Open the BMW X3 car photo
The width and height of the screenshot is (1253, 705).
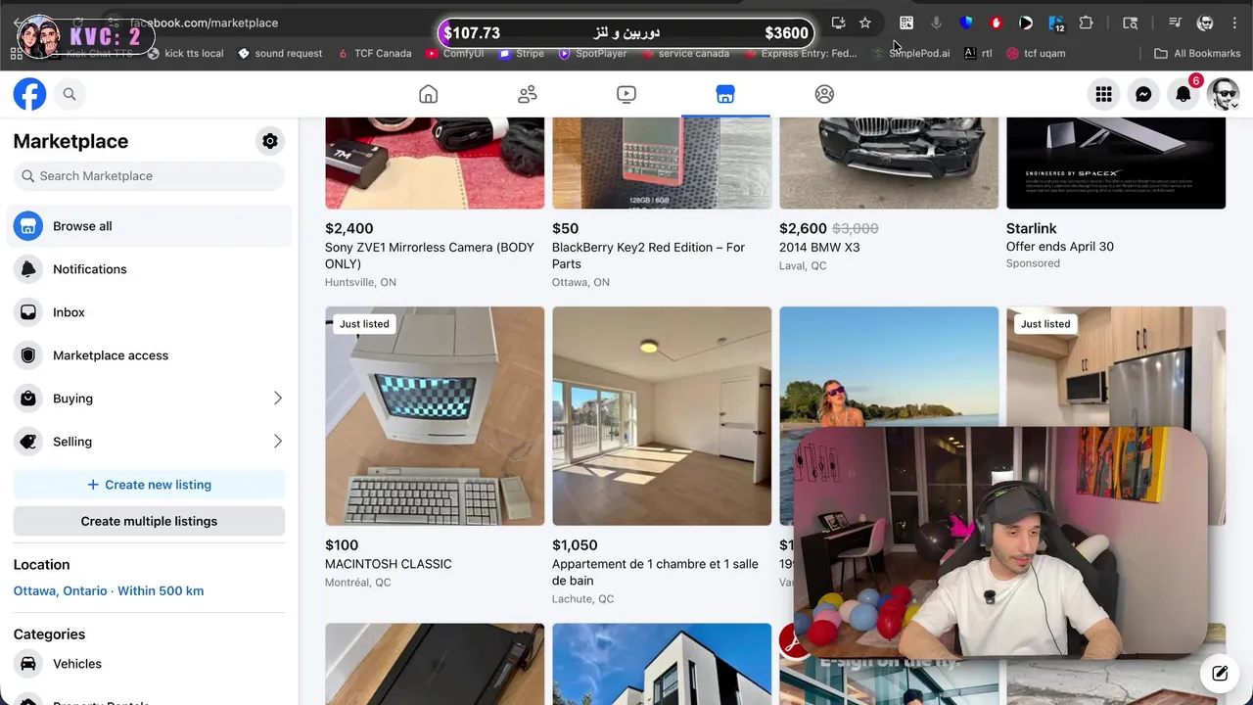click(889, 163)
